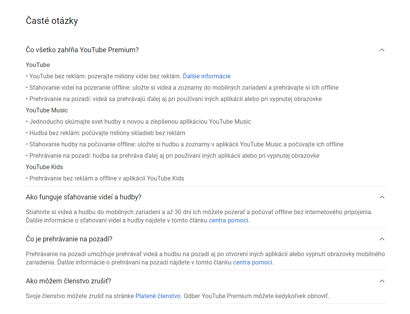The height and width of the screenshot is (314, 410).
Task: Click the bullet 'Sťahovanie videí na pozeranie offline'
Action: (182, 87)
